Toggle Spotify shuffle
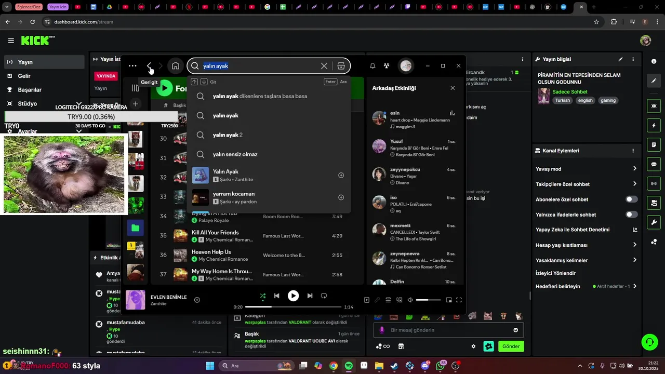The height and width of the screenshot is (374, 665). coord(263,296)
